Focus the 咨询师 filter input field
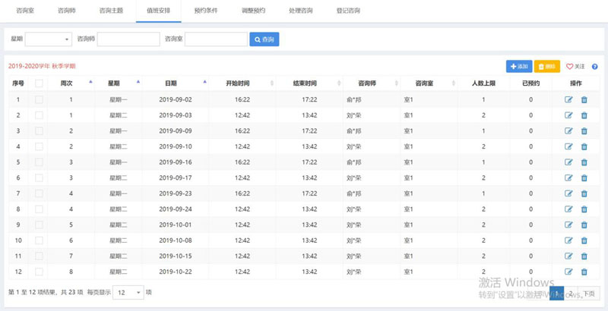This screenshot has width=608, height=311. point(128,39)
